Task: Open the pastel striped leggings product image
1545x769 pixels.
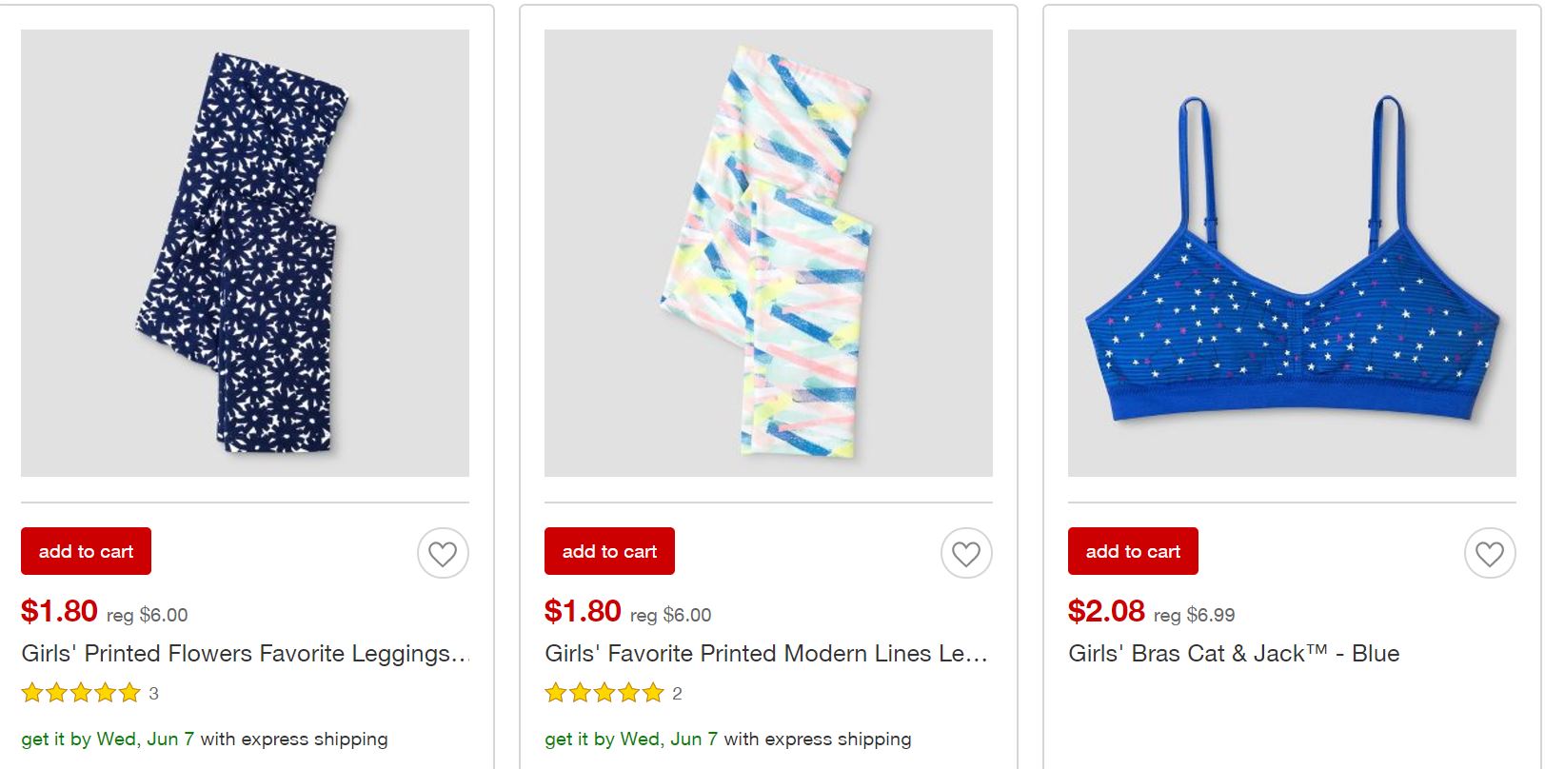Action: coord(768,252)
